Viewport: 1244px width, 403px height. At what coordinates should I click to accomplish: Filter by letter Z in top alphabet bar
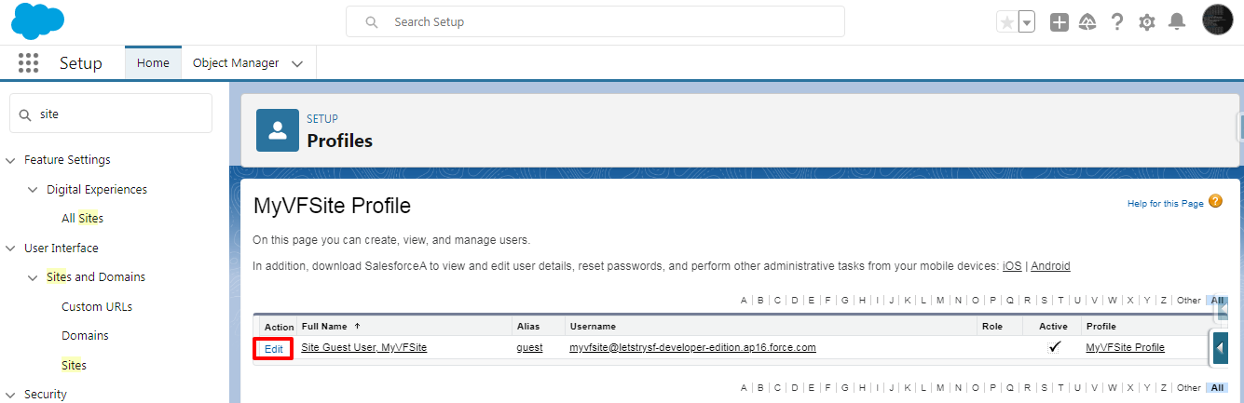pos(1163,301)
